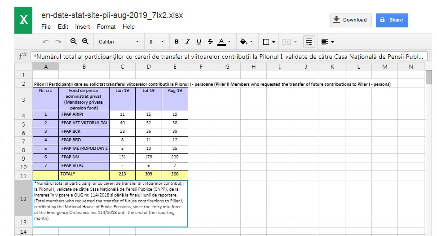Click the blue Share button
Image resolution: width=437 pixels, height=236 pixels.
pyautogui.click(x=392, y=20)
